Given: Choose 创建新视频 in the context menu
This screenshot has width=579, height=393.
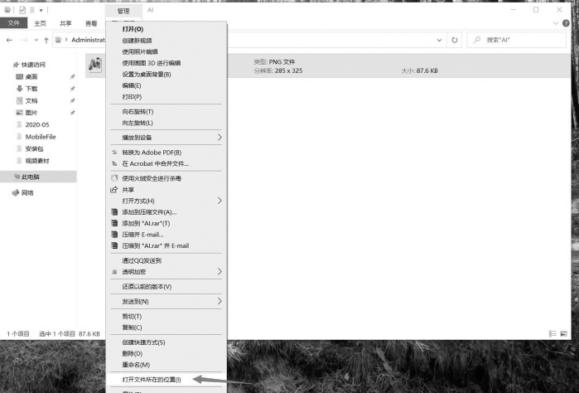Looking at the screenshot, I should click(x=166, y=41).
